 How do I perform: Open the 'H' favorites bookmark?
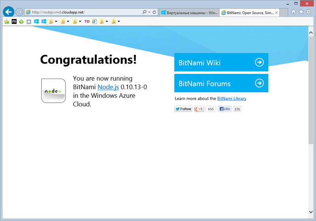(x=29, y=22)
